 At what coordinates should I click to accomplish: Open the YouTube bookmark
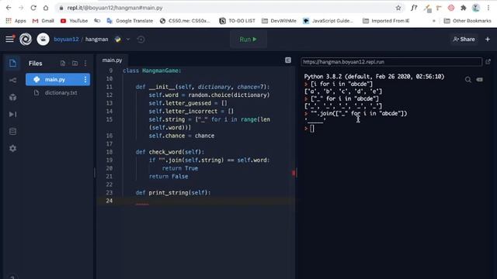click(x=75, y=21)
